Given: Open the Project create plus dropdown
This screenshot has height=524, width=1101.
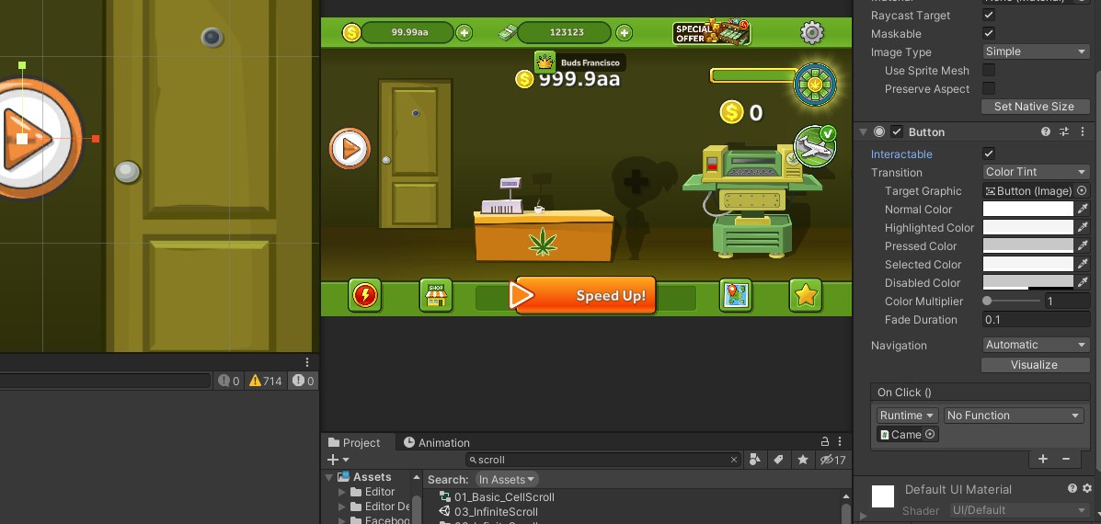Looking at the screenshot, I should (x=338, y=461).
